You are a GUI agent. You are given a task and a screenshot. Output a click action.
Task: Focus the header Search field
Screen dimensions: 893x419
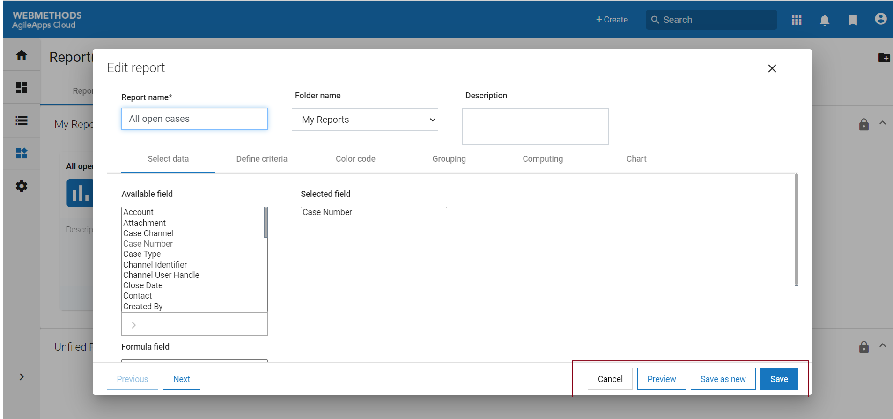point(711,20)
